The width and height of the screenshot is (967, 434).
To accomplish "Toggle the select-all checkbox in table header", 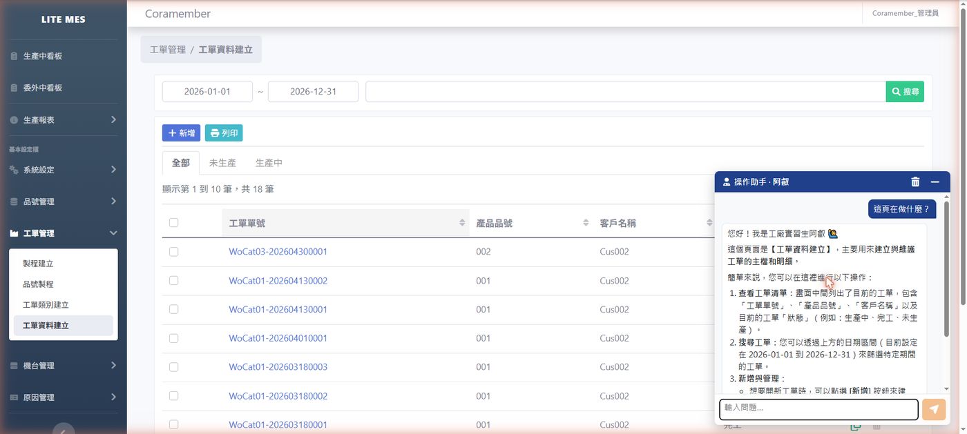I will pyautogui.click(x=173, y=222).
